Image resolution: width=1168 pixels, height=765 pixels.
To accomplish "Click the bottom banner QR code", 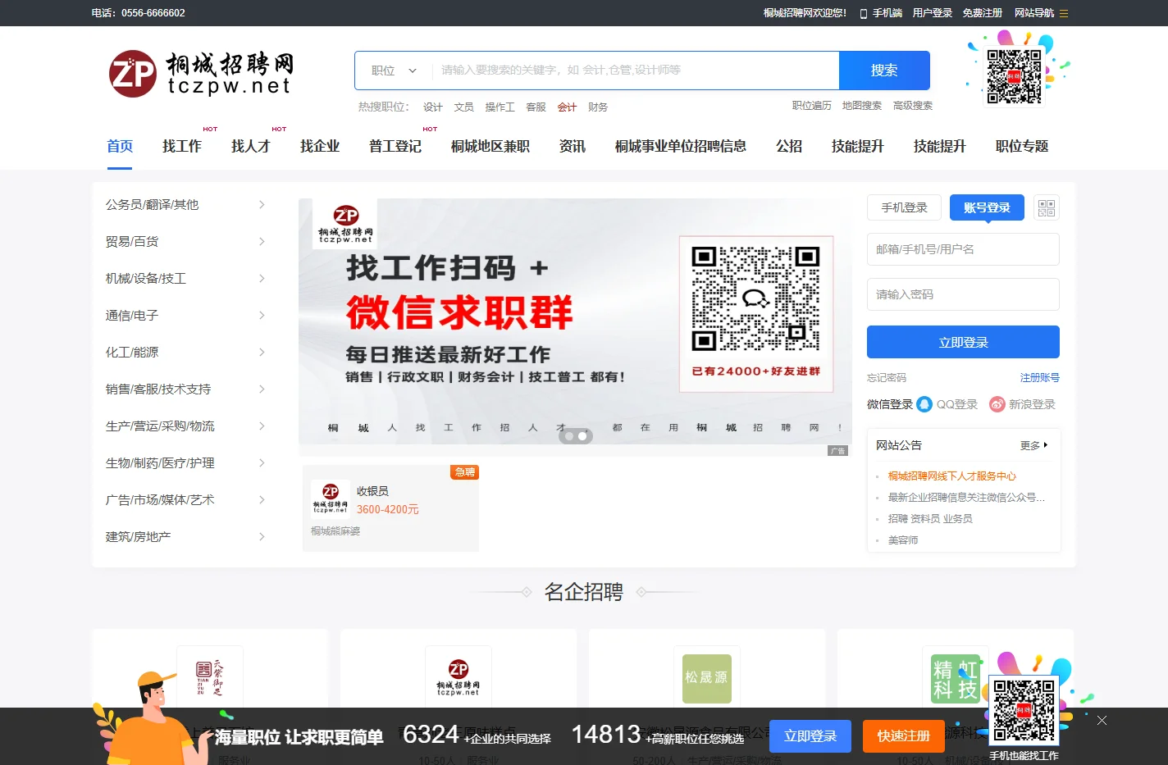I will (x=1024, y=711).
